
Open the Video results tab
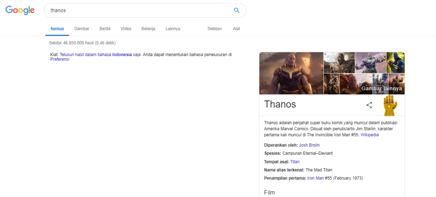[126, 28]
